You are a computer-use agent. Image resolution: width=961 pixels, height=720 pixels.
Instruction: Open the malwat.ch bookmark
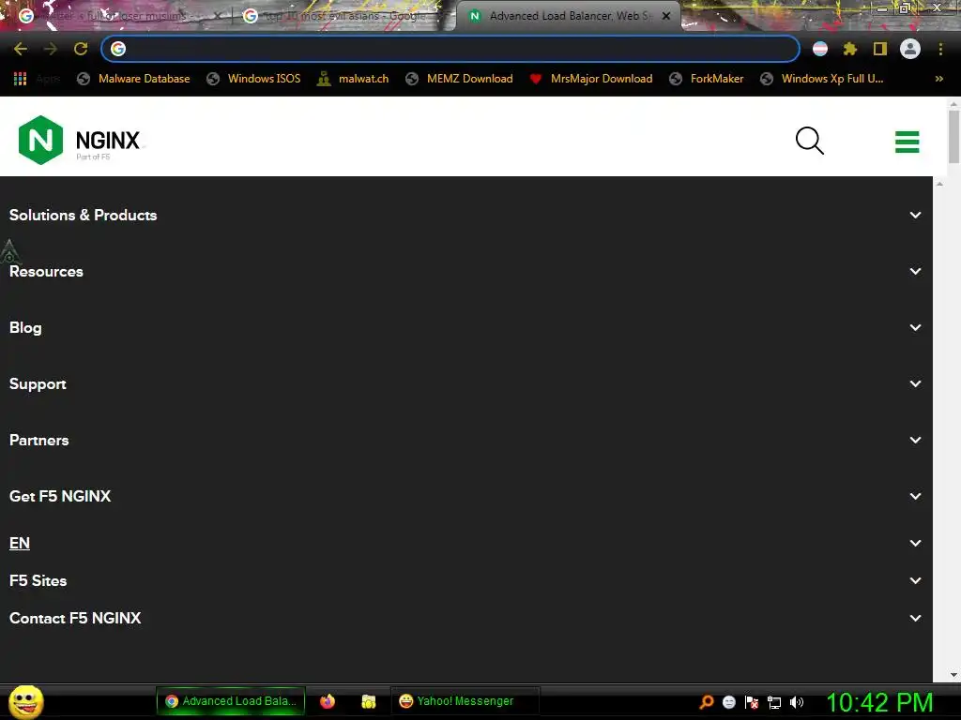click(x=353, y=79)
